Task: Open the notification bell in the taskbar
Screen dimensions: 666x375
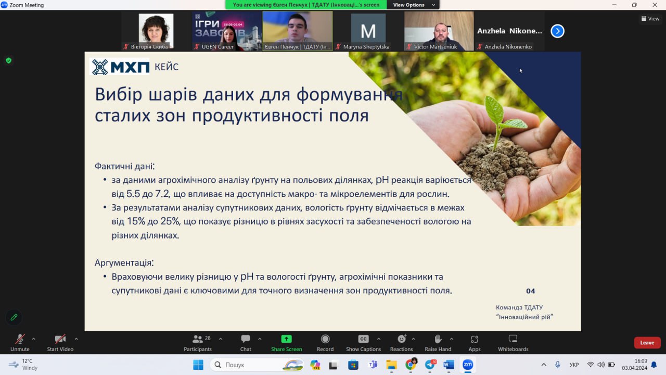Action: 654,365
